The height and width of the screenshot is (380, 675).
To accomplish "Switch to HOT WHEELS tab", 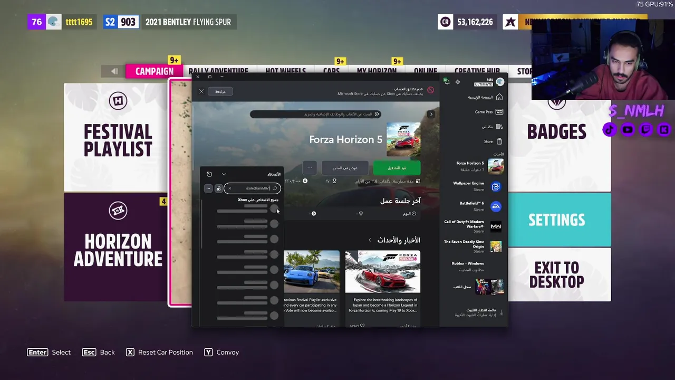I will click(x=285, y=71).
